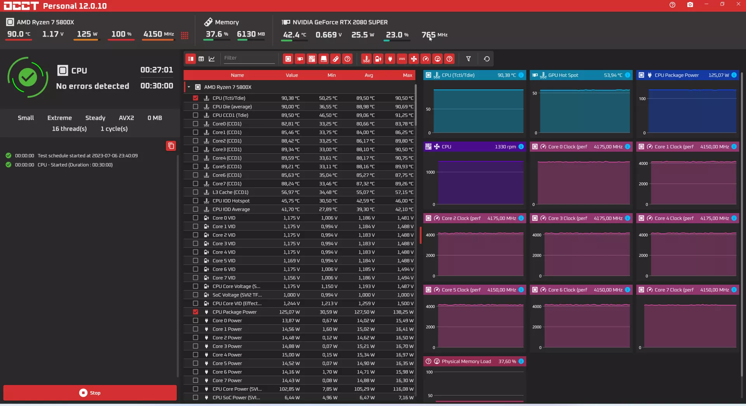The height and width of the screenshot is (406, 746).
Task: Toggle CPU sensor filter icon
Action: (288, 59)
